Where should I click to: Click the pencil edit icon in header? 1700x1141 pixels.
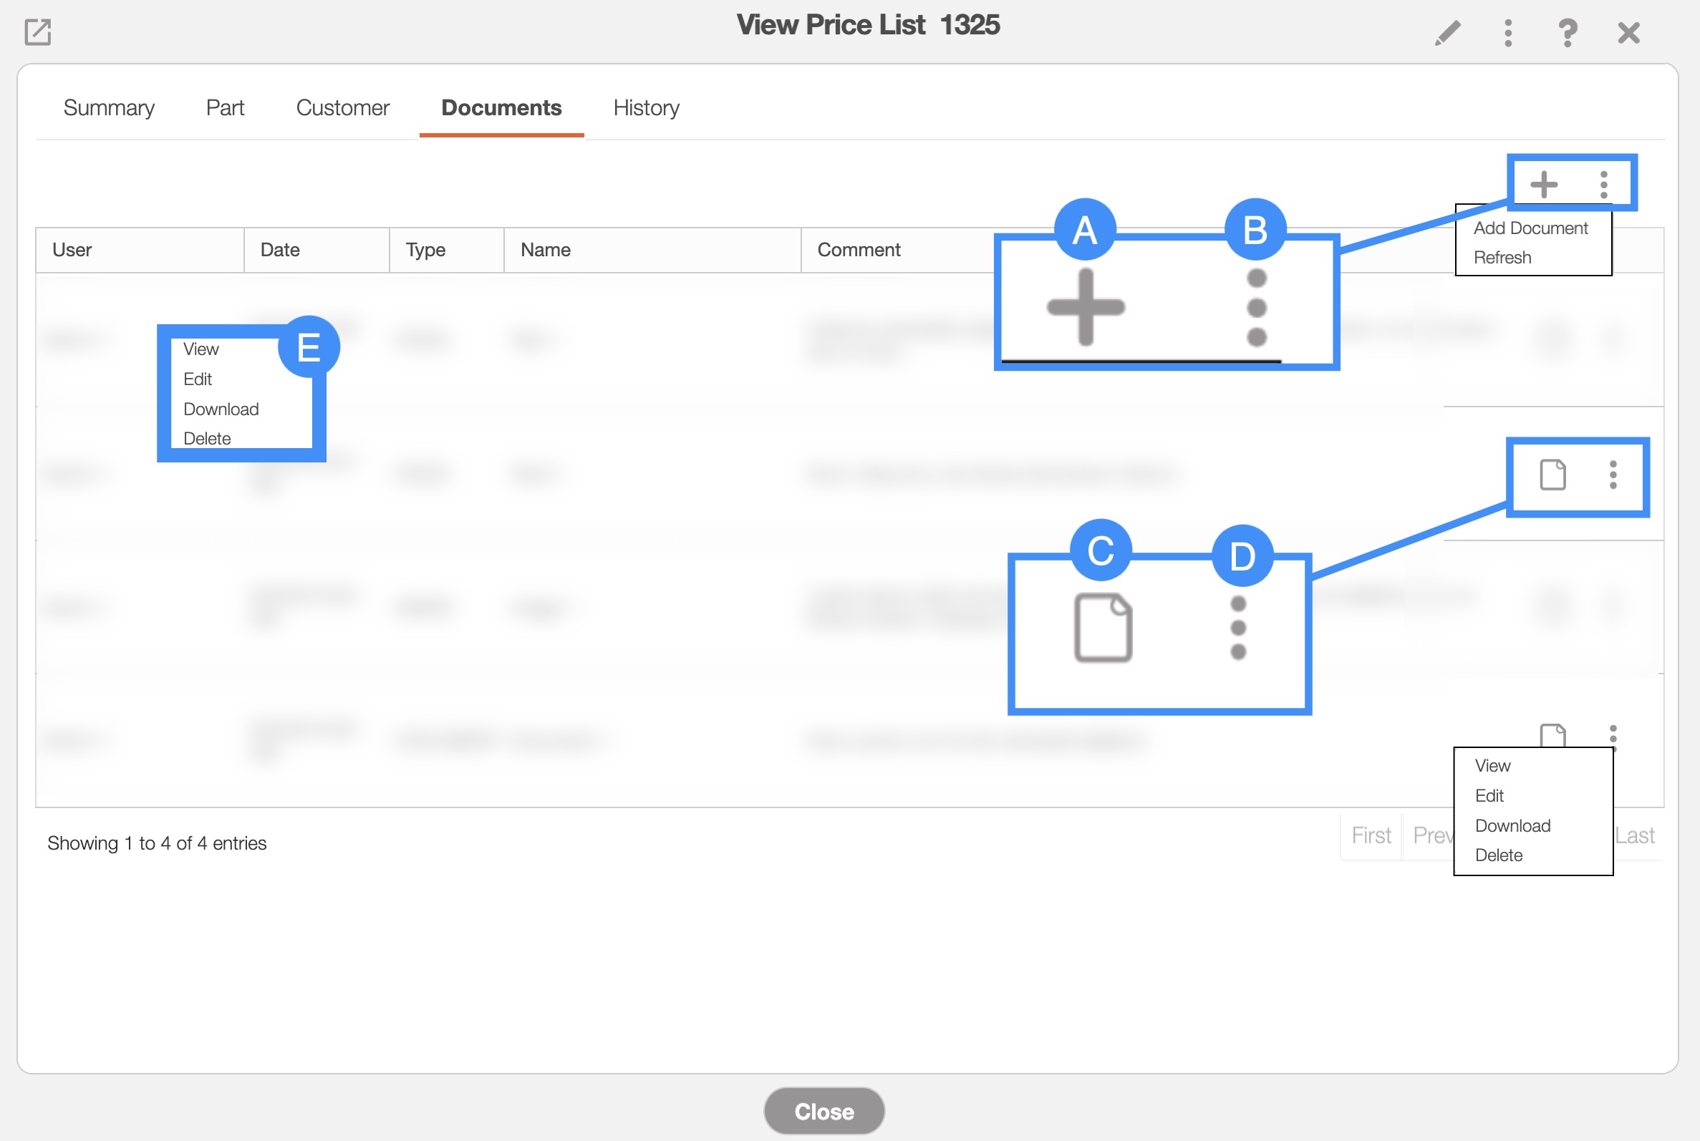(1447, 33)
